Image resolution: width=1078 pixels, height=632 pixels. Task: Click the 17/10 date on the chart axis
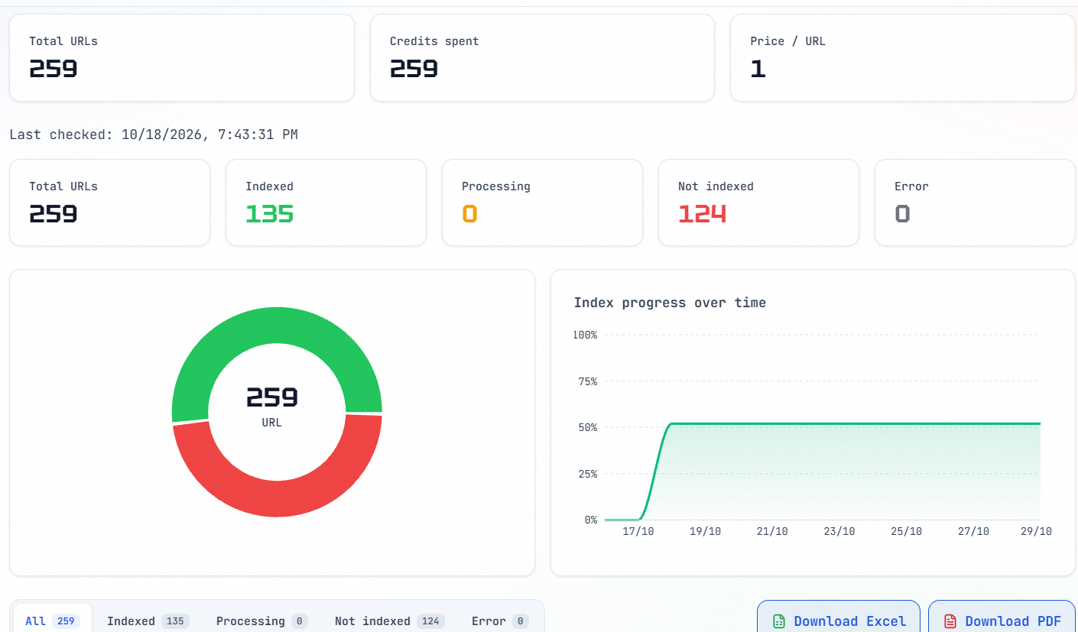coord(638,531)
